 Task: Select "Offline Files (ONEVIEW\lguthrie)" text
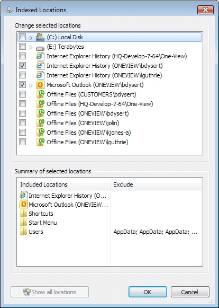[x=87, y=142]
